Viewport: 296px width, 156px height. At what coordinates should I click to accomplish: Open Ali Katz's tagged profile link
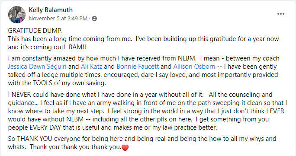(x=92, y=67)
